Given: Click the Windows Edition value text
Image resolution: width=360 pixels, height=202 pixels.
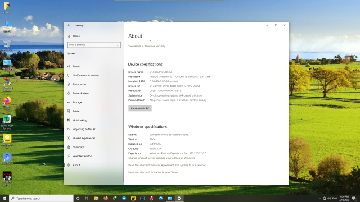Looking at the screenshot, I should pyautogui.click(x=169, y=135).
